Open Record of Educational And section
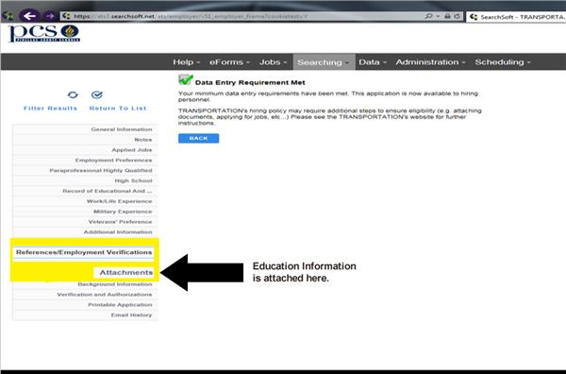Screen dimensions: 566x374 point(85,191)
